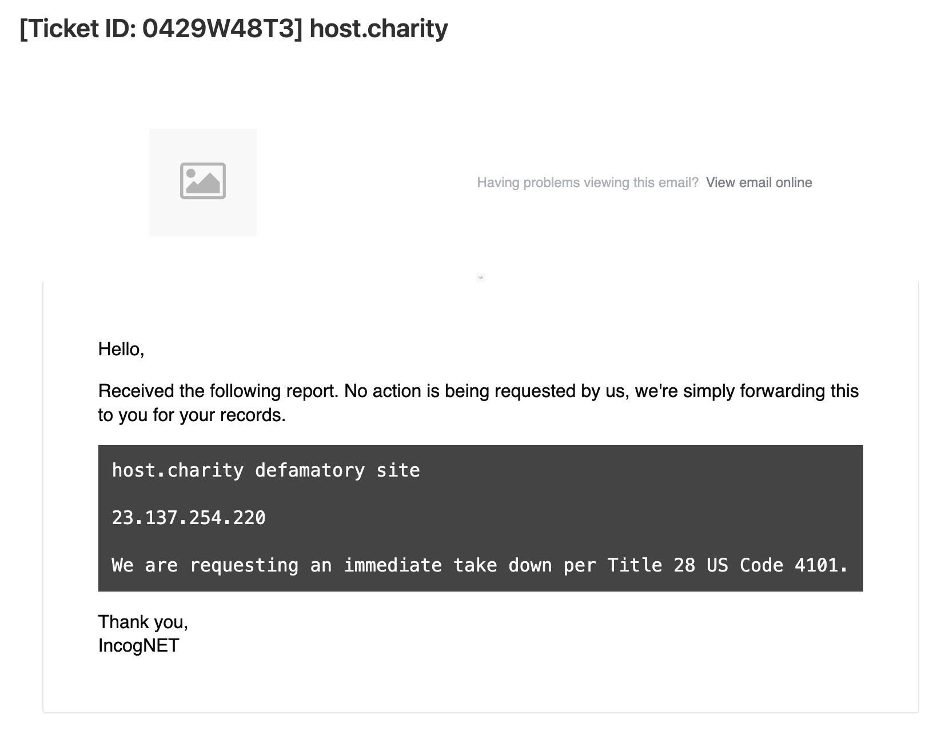Click host.charity in the subject heading
This screenshot has height=730, width=933.
point(378,29)
